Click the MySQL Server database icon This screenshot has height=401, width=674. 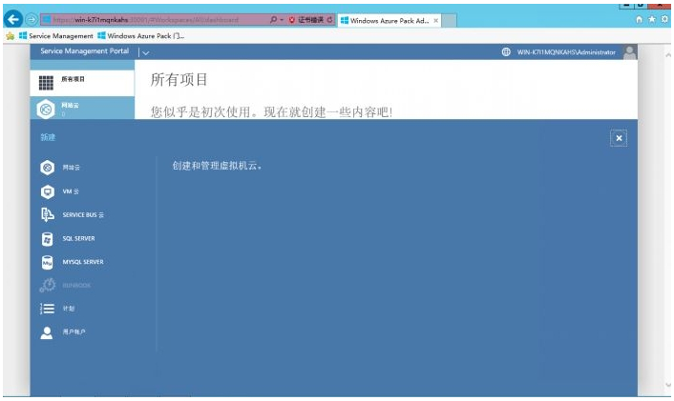point(48,262)
